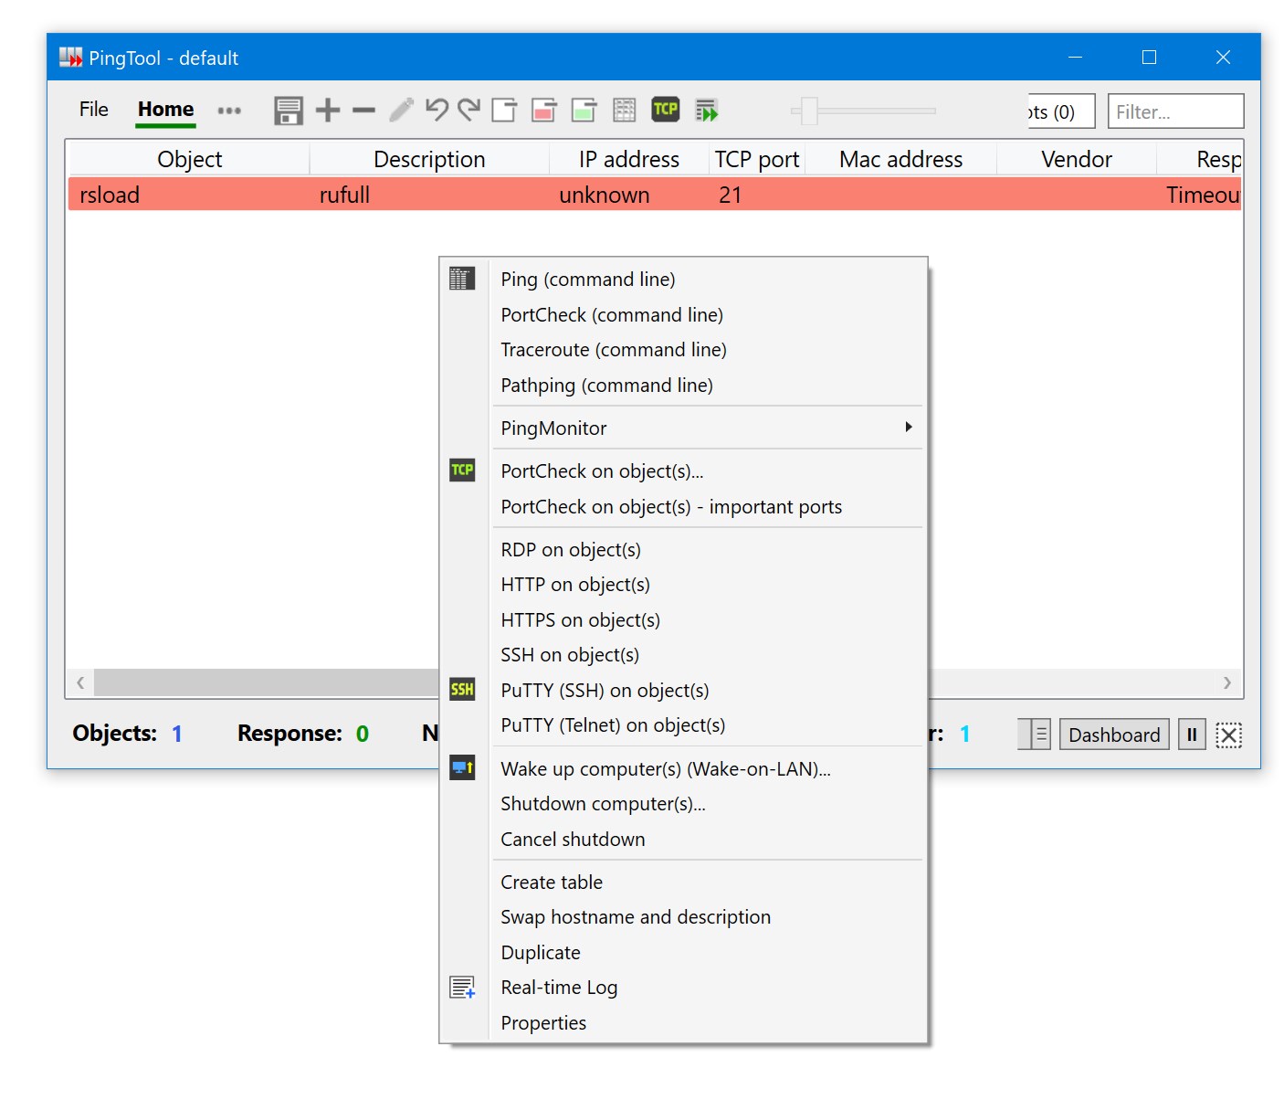Pause monitoring with the II button
This screenshot has height=1110, width=1284.
coord(1191,734)
